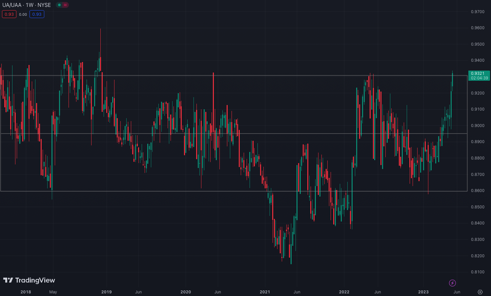
Task: Click the 0.8100 price axis label
Action: (478, 272)
